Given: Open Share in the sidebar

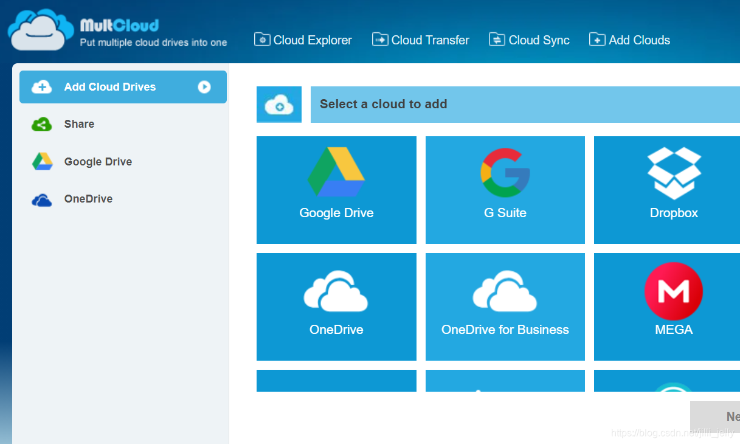Looking at the screenshot, I should pyautogui.click(x=79, y=124).
